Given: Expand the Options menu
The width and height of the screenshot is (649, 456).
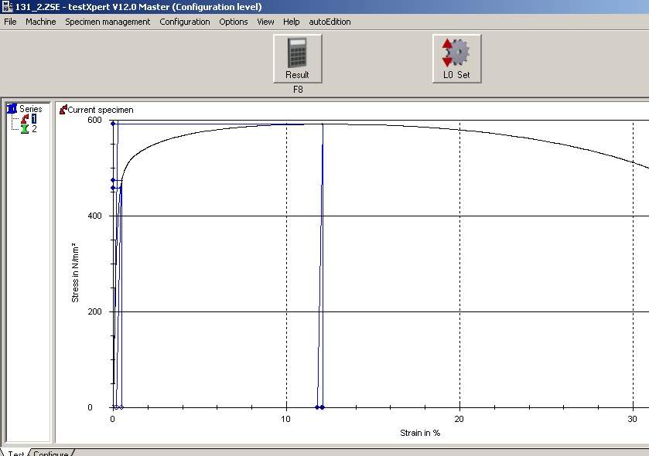Looking at the screenshot, I should pyautogui.click(x=233, y=22).
